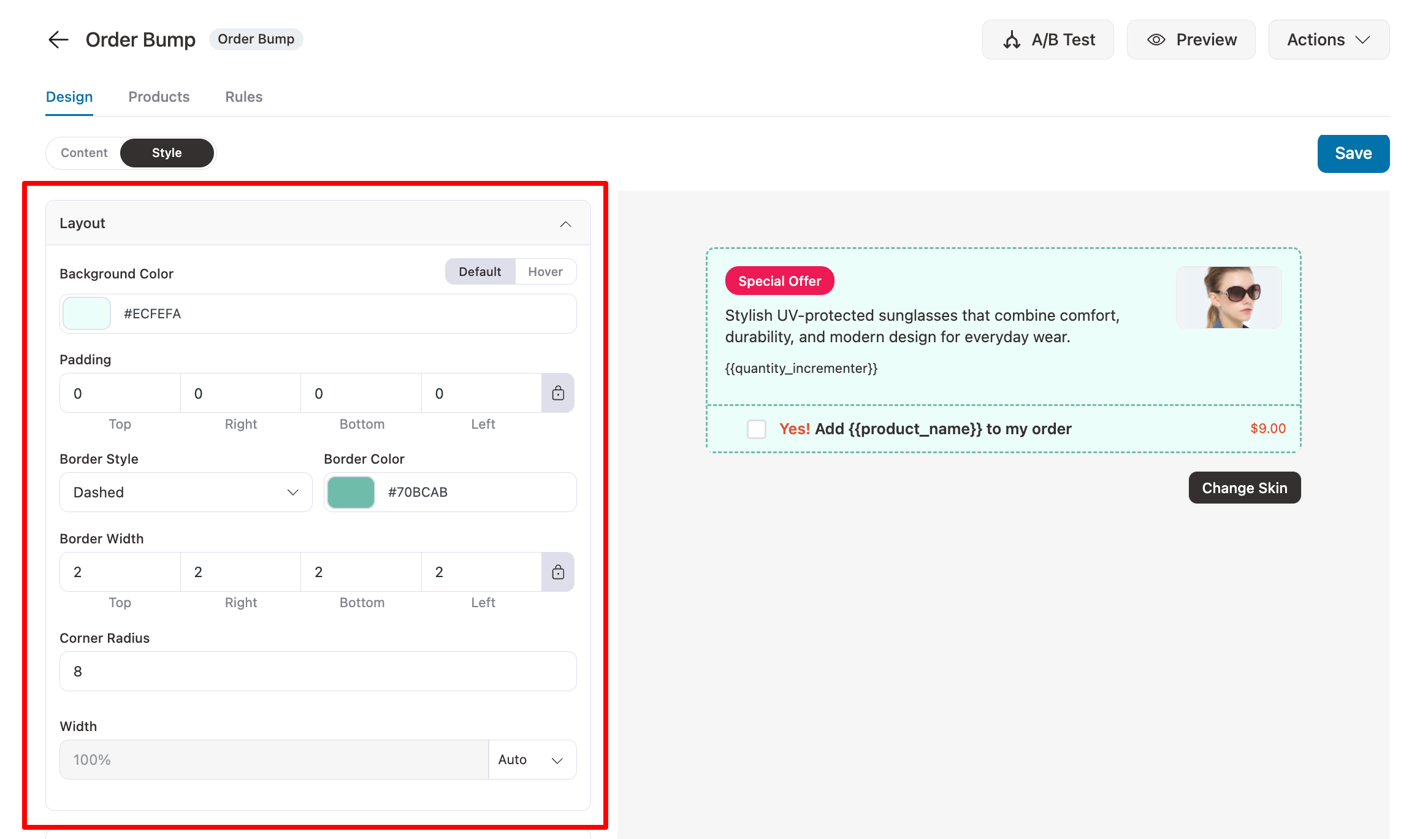Open the Border Style dropdown
The width and height of the screenshot is (1409, 839).
186,492
